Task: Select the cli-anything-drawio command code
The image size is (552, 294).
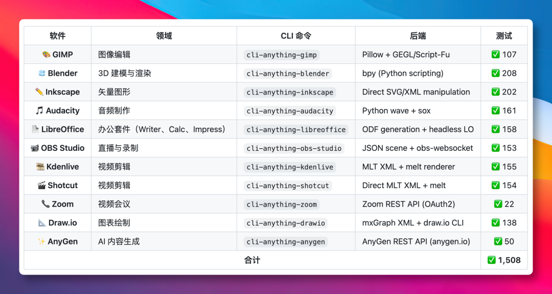Action: coord(286,223)
